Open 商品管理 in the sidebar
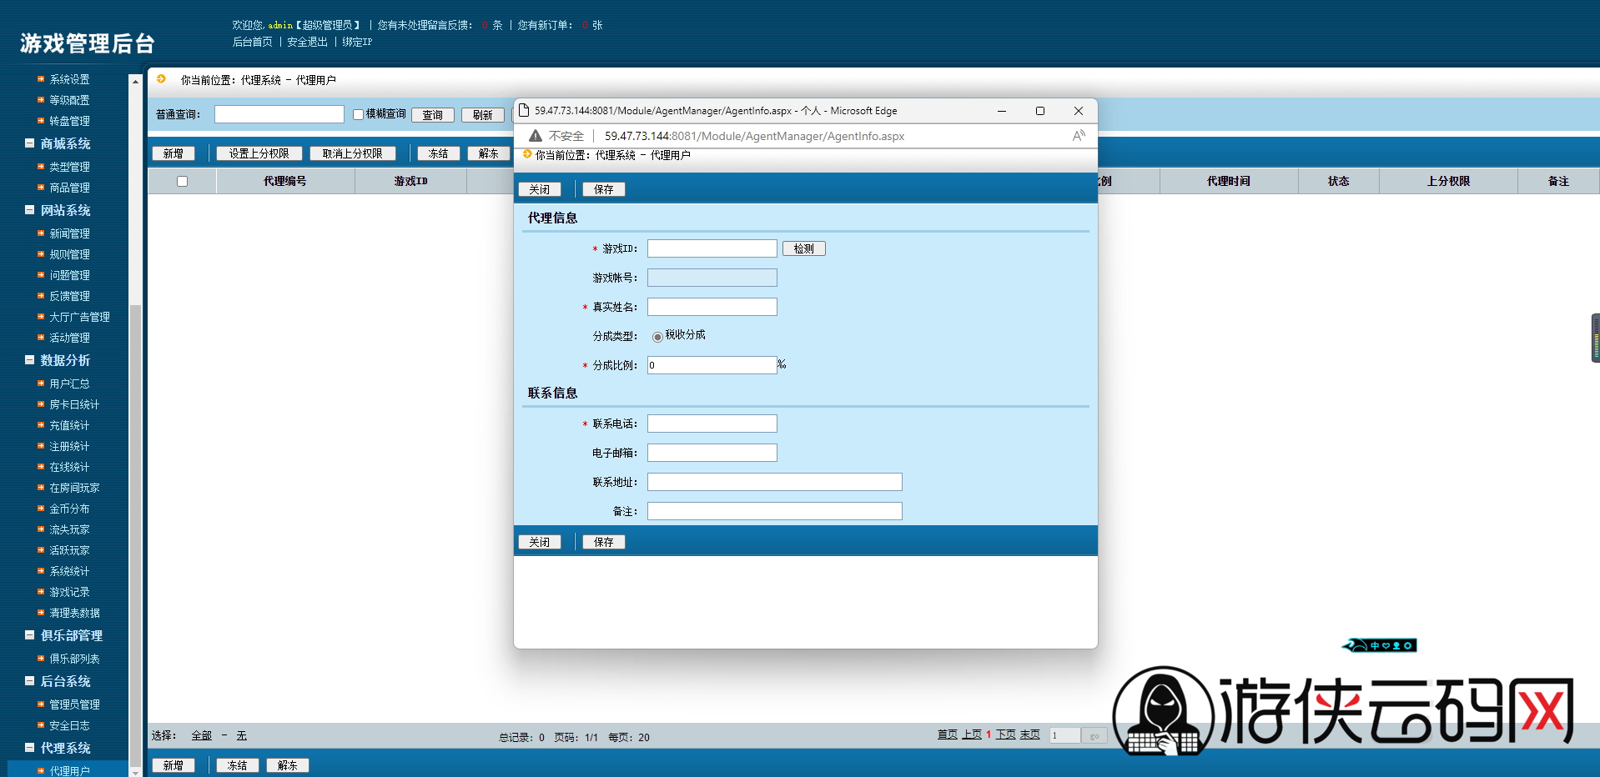The height and width of the screenshot is (777, 1600). click(x=69, y=188)
